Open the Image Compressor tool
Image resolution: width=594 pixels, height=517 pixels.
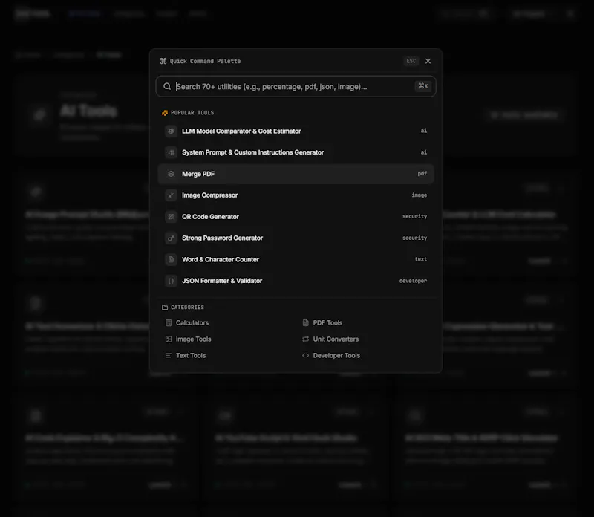coord(296,195)
